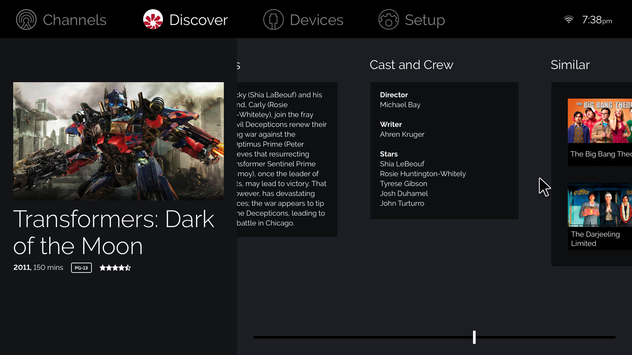Image resolution: width=632 pixels, height=355 pixels.
Task: Click The Darjeeling Limited title text
Action: click(595, 239)
